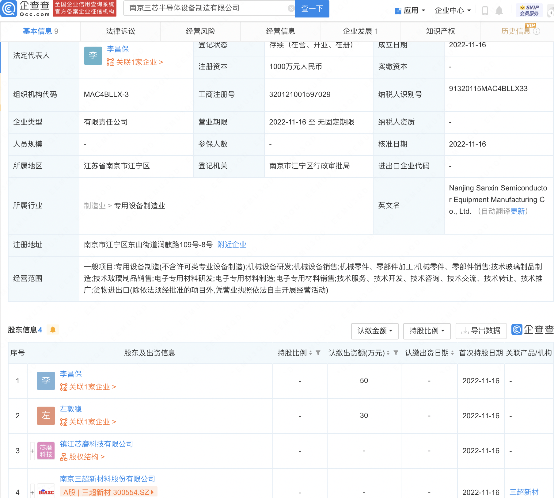Open 关联1家企业 under legal representative
This screenshot has height=498, width=554.
135,62
